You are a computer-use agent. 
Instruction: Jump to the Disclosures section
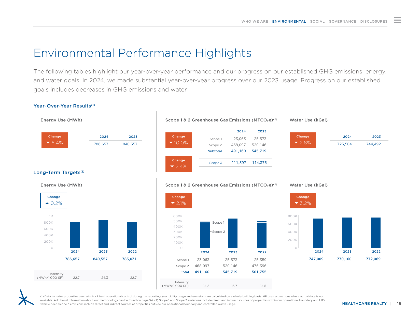pyautogui.click(x=374, y=22)
